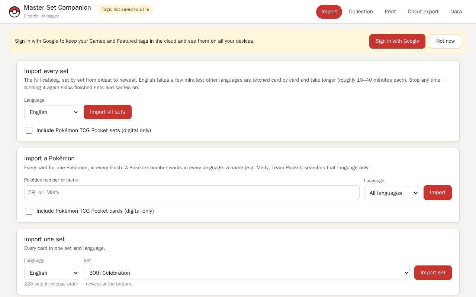Tick the Pokémon TCG Pocket cards checkbox
Viewport: 476px width, 297px height.
point(29,211)
